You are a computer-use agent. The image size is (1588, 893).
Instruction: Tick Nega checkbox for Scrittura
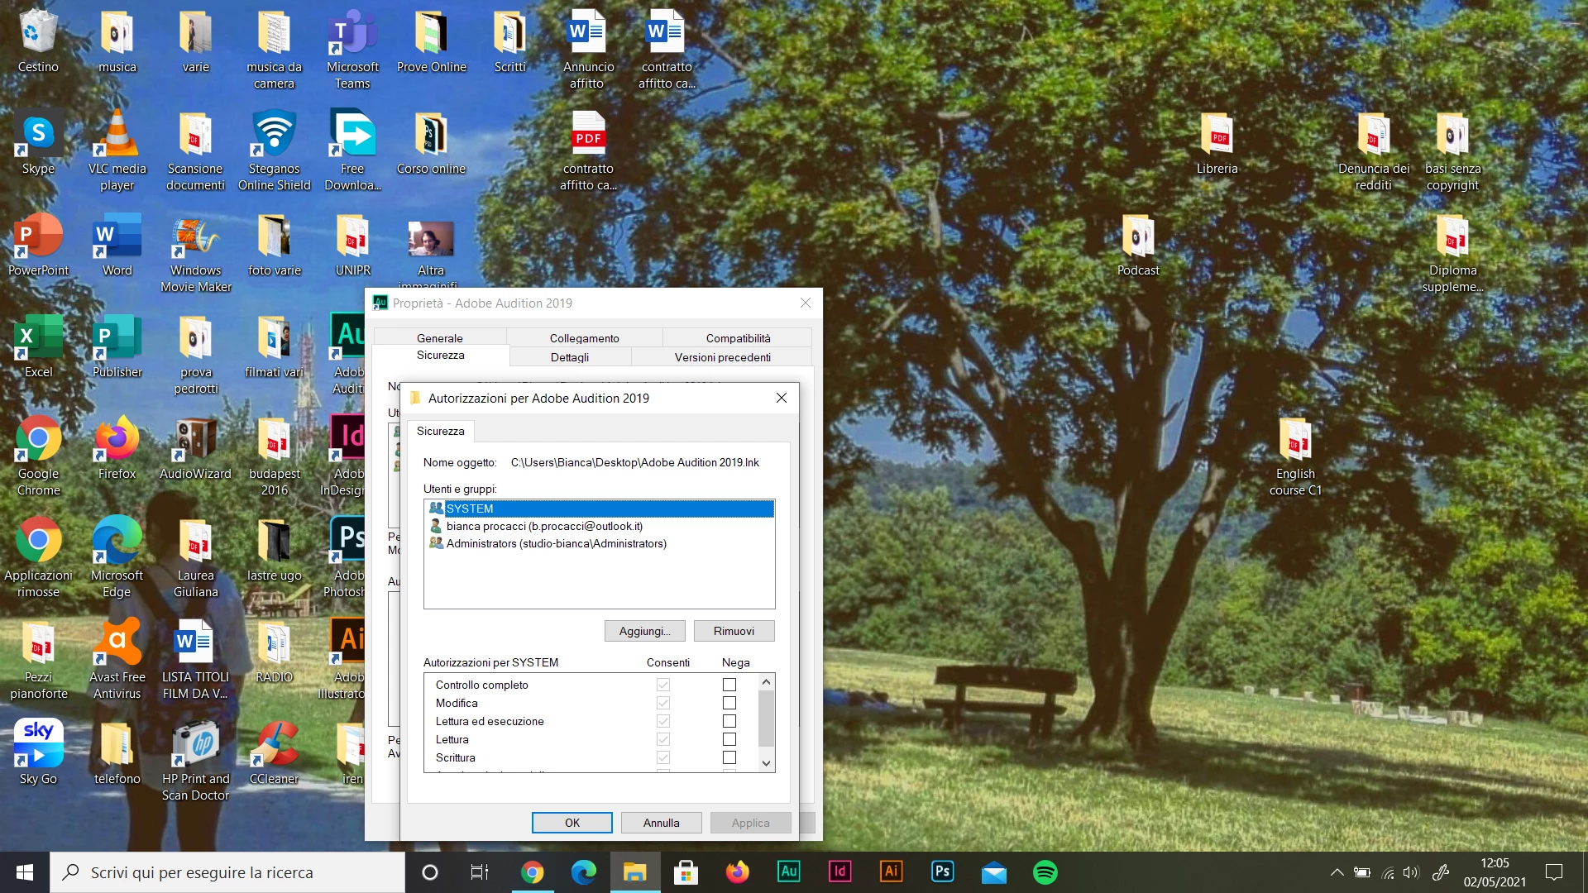click(x=729, y=757)
